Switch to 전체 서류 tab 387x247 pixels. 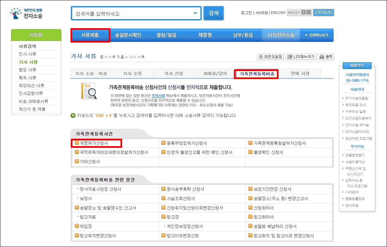(x=300, y=73)
